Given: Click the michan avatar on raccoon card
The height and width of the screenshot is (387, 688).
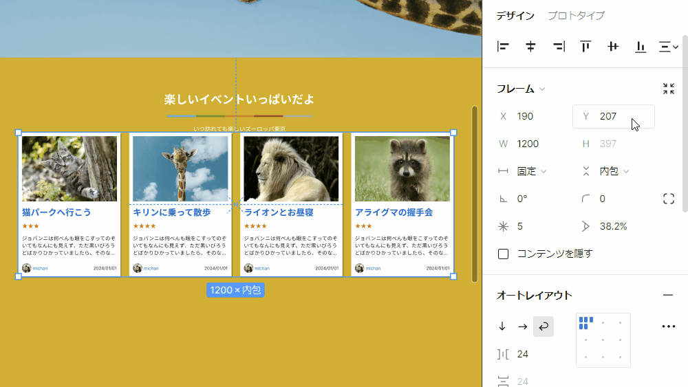Looking at the screenshot, I should pos(359,268).
